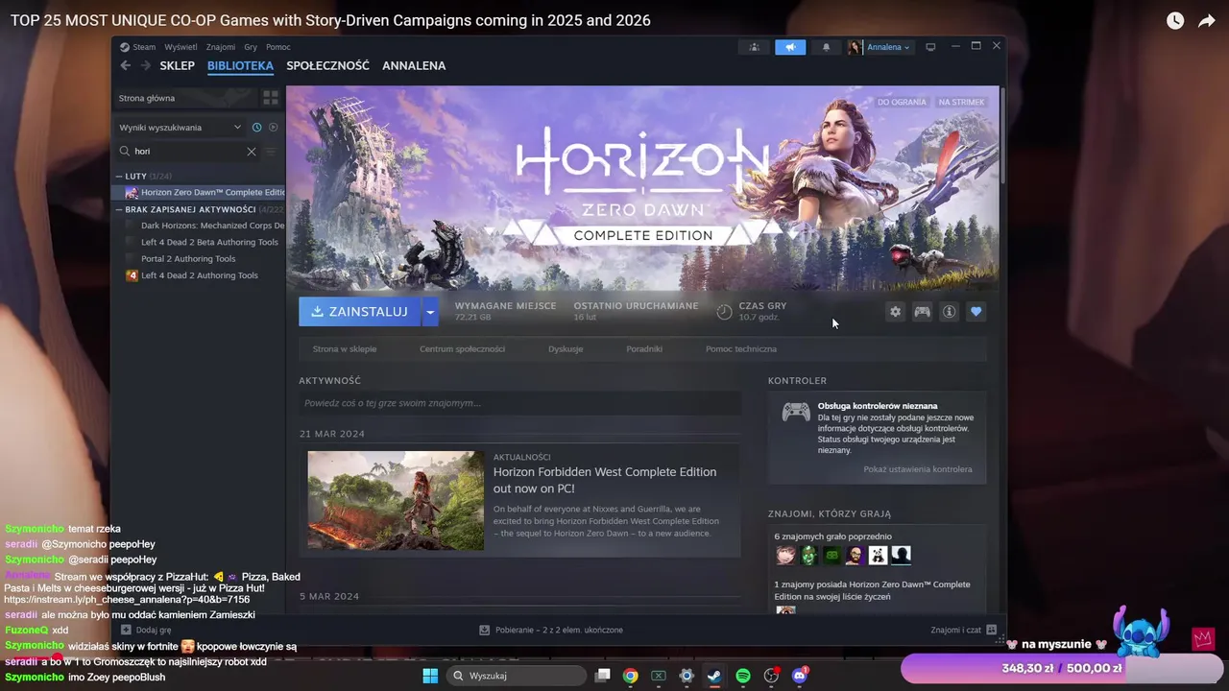Click the YouTube watch later clock icon
Screen dimensions: 1229x691
[1175, 20]
